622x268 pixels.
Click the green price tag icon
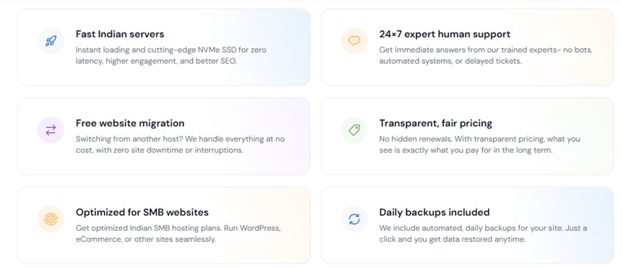point(355,130)
